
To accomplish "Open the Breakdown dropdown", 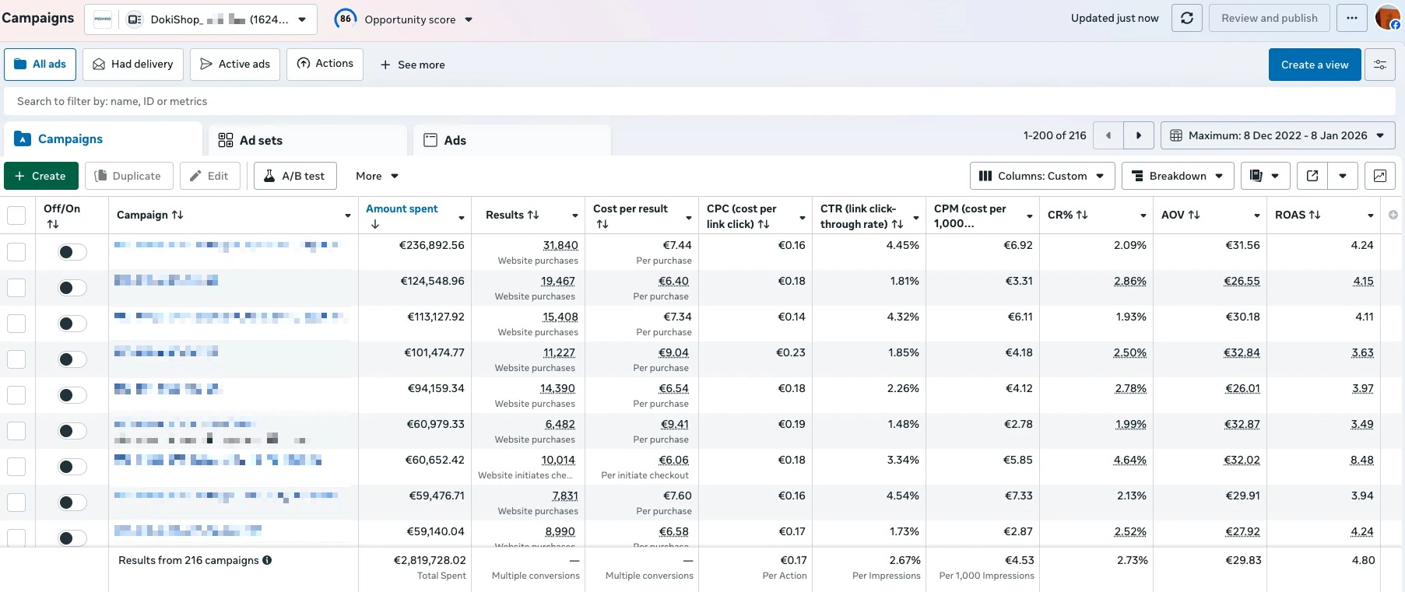I will pyautogui.click(x=1178, y=176).
